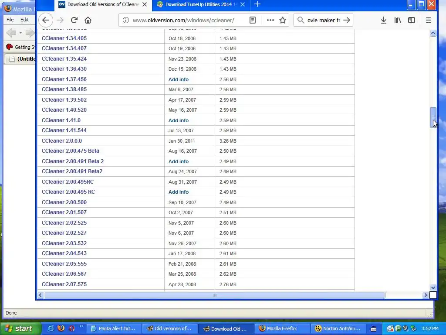446x335 pixels.
Task: Expand quick launch chevron in taskbar
Action: pyautogui.click(x=81, y=326)
